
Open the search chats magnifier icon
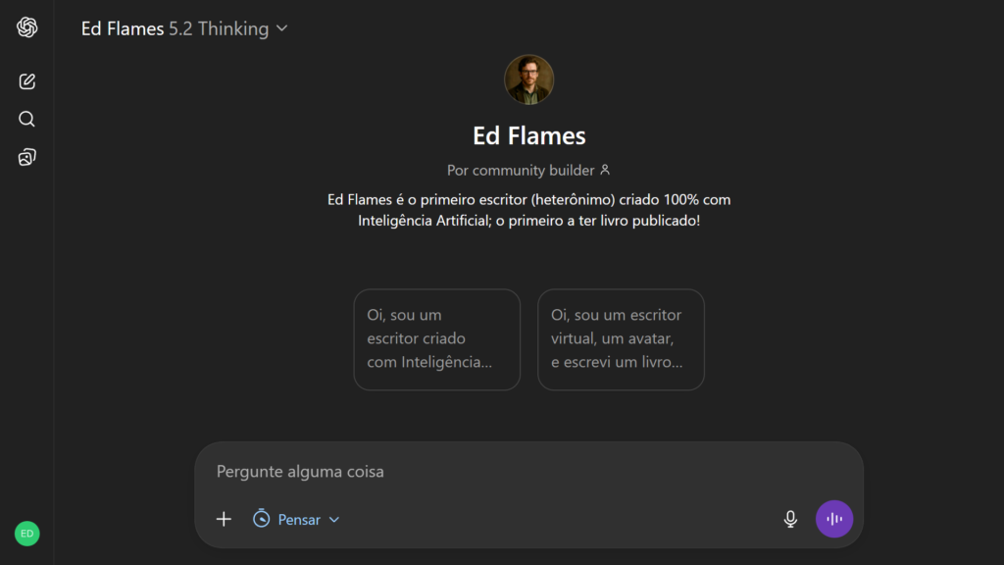tap(26, 120)
